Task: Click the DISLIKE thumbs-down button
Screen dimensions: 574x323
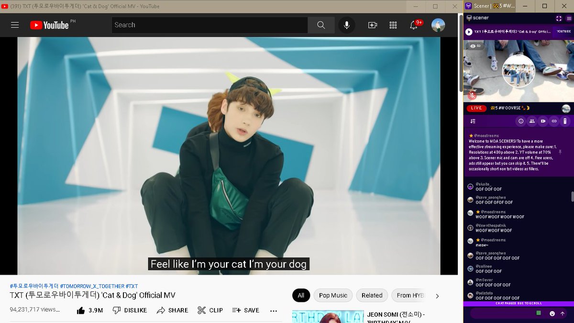Action: coord(130,310)
